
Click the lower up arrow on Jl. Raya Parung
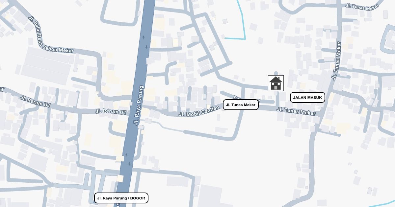click(126, 155)
